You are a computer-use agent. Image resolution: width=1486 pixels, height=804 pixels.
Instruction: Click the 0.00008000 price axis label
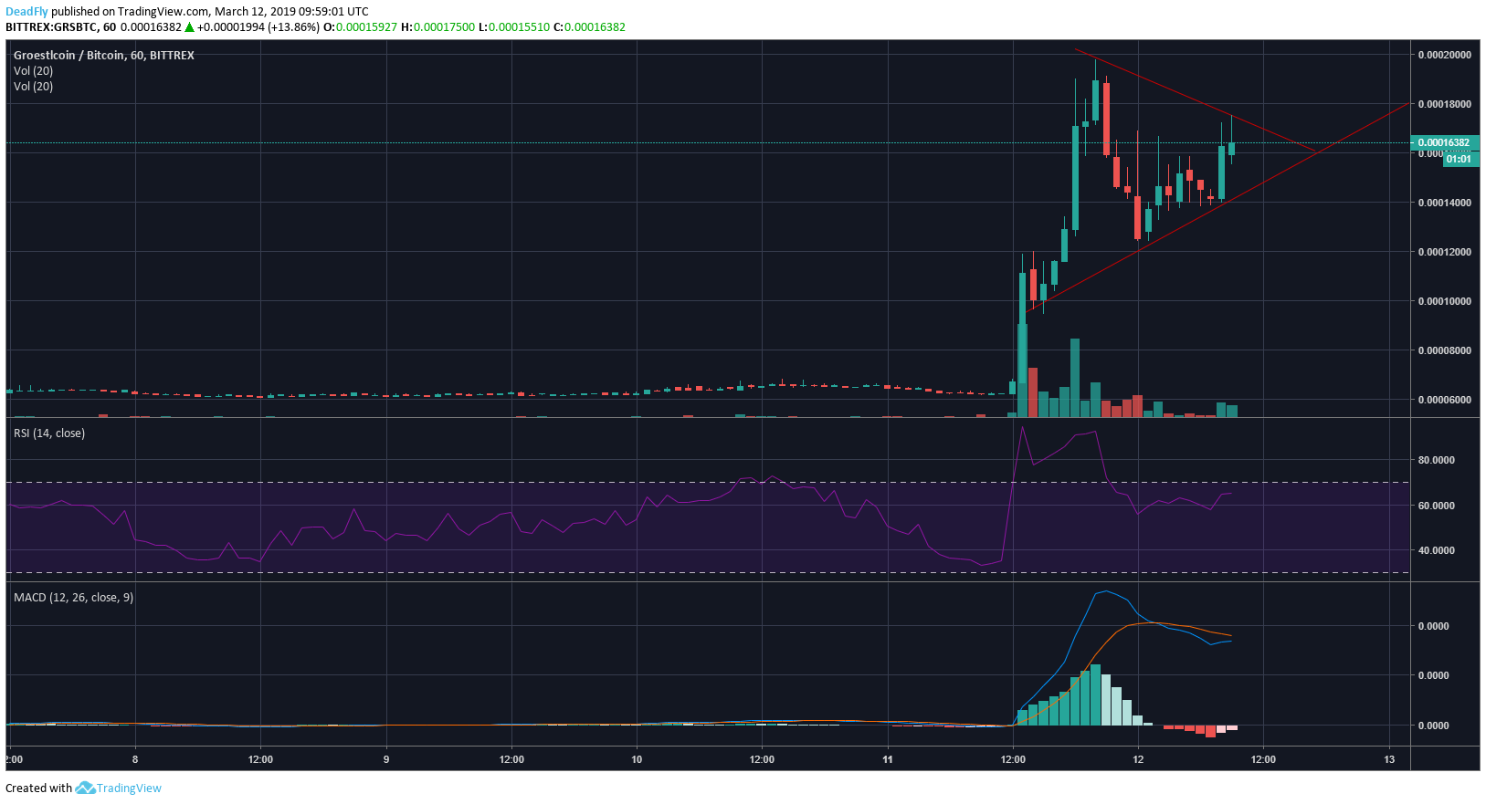point(1444,350)
